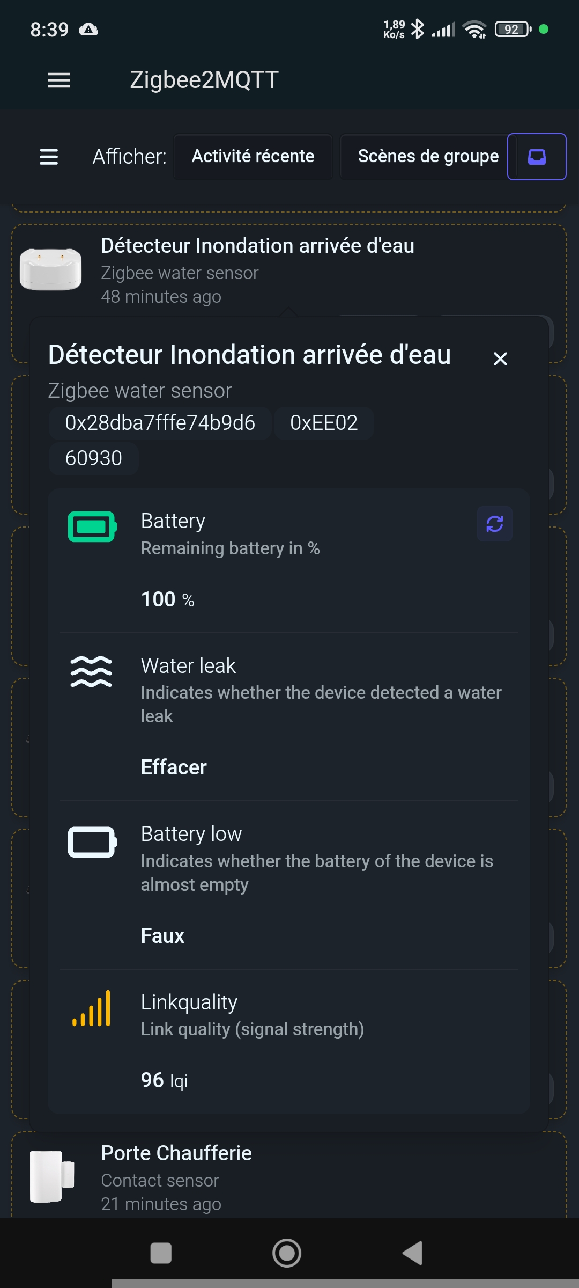The width and height of the screenshot is (579, 1288).
Task: Click the battery low outline icon
Action: (92, 842)
